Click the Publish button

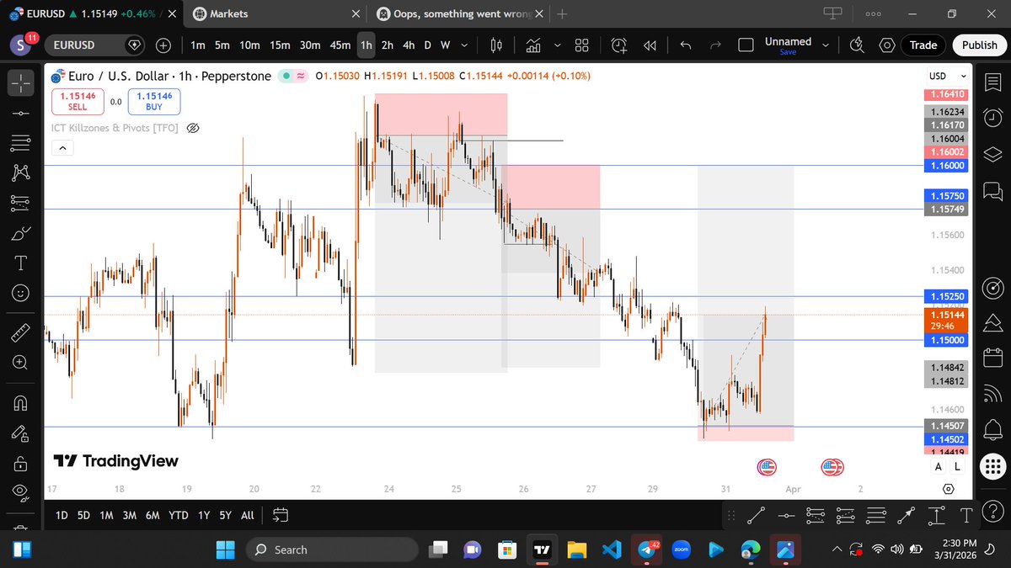[x=979, y=45]
